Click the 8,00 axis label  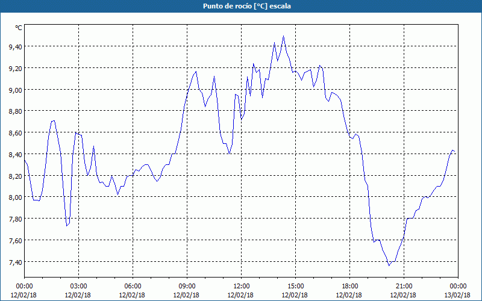[x=15, y=197]
